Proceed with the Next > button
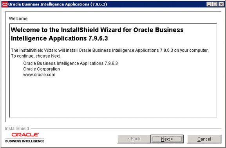The width and height of the screenshot is (226, 148). click(x=167, y=139)
